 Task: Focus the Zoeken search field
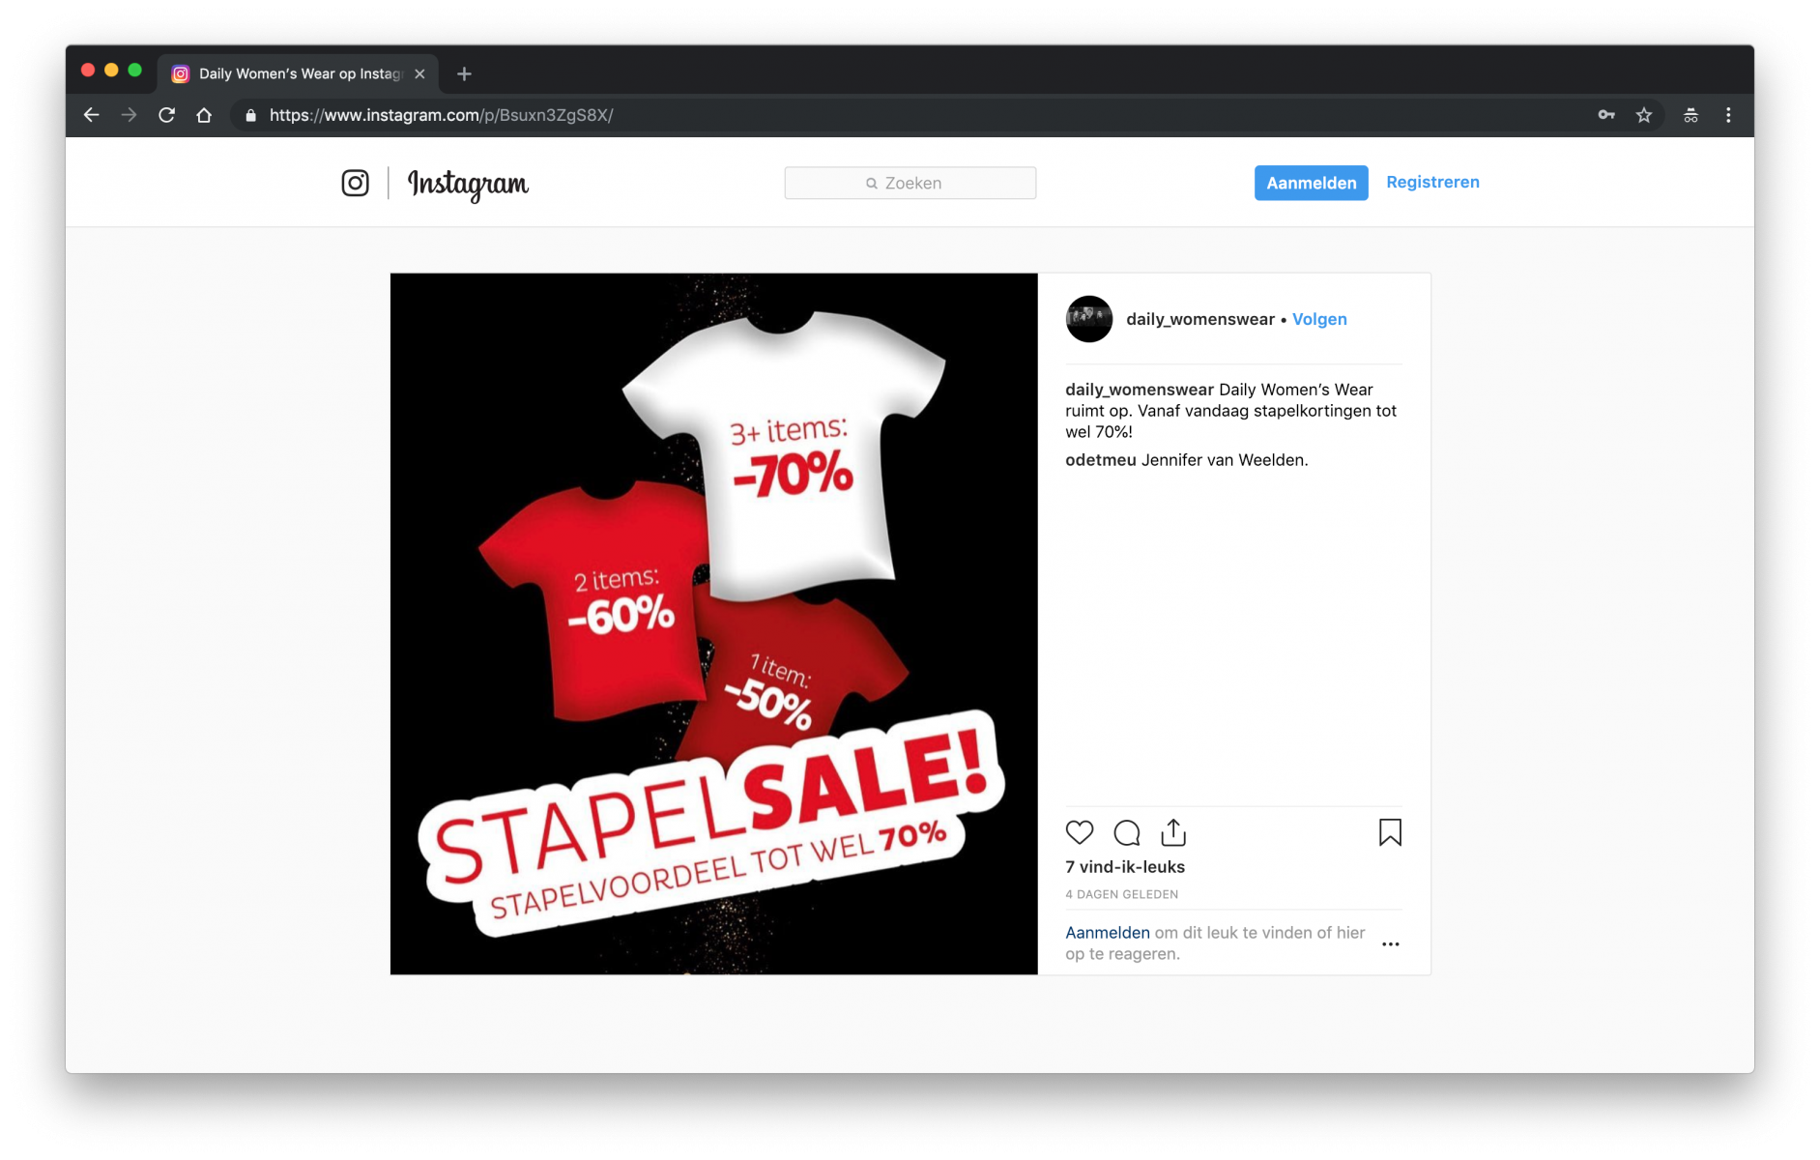[x=910, y=183]
